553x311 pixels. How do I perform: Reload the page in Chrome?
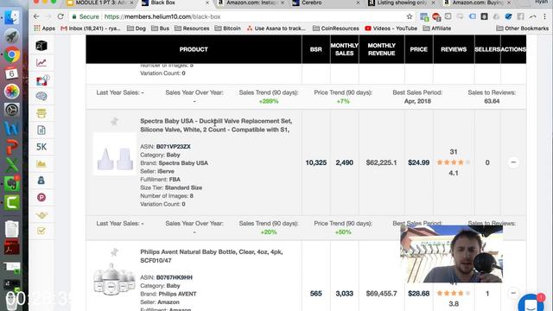pos(60,16)
